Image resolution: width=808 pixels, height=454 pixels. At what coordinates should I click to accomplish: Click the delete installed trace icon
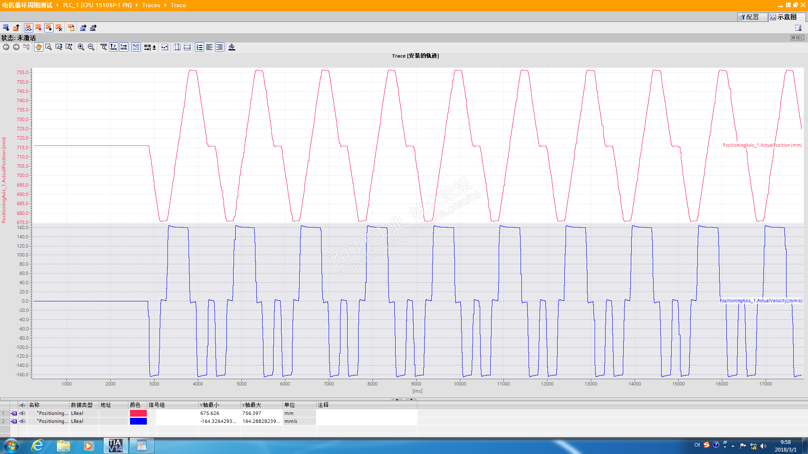click(59, 28)
